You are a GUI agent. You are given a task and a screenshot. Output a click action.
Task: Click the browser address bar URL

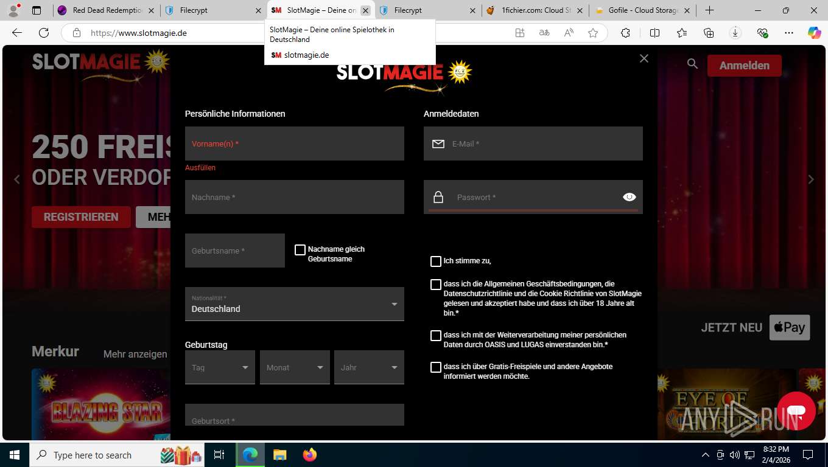[x=139, y=33]
